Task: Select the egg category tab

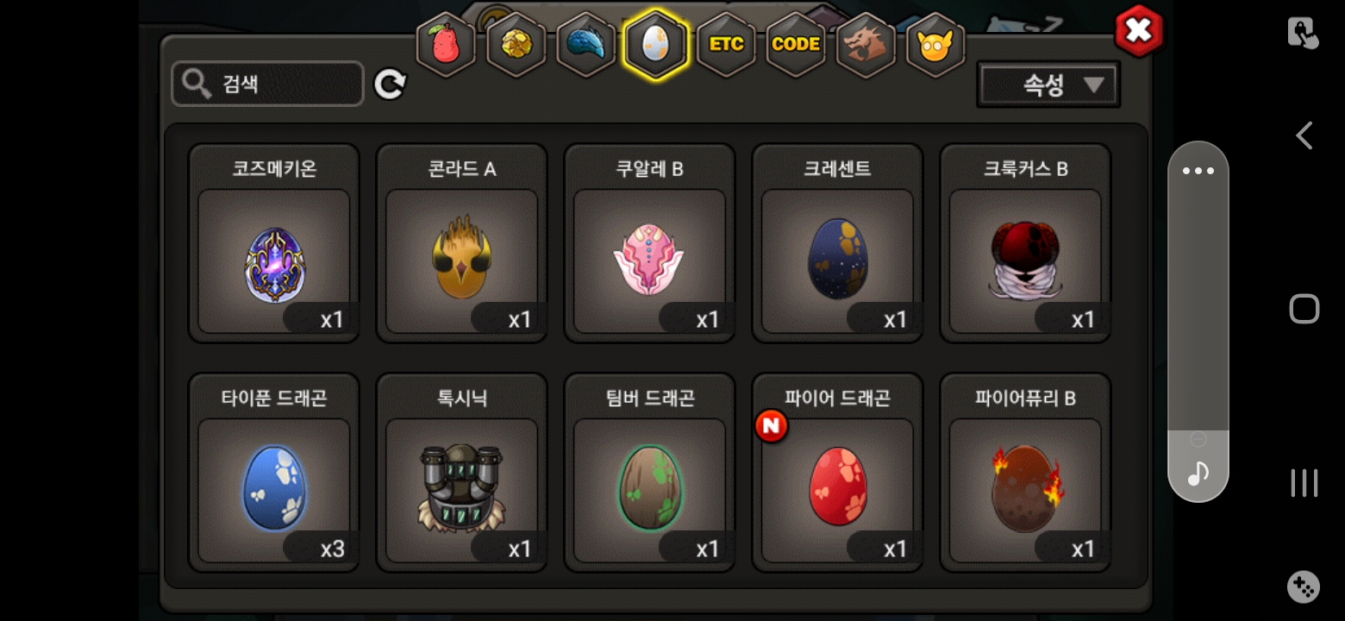Action: (x=655, y=45)
